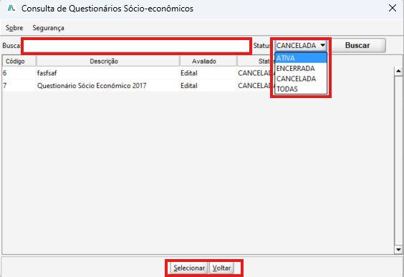Screen dimensions: 404x277
Task: Click the Buscar button
Action: pyautogui.click(x=357, y=45)
